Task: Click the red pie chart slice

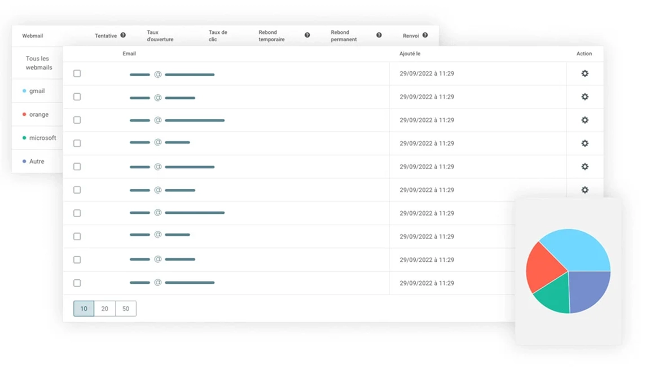Action: tap(543, 269)
